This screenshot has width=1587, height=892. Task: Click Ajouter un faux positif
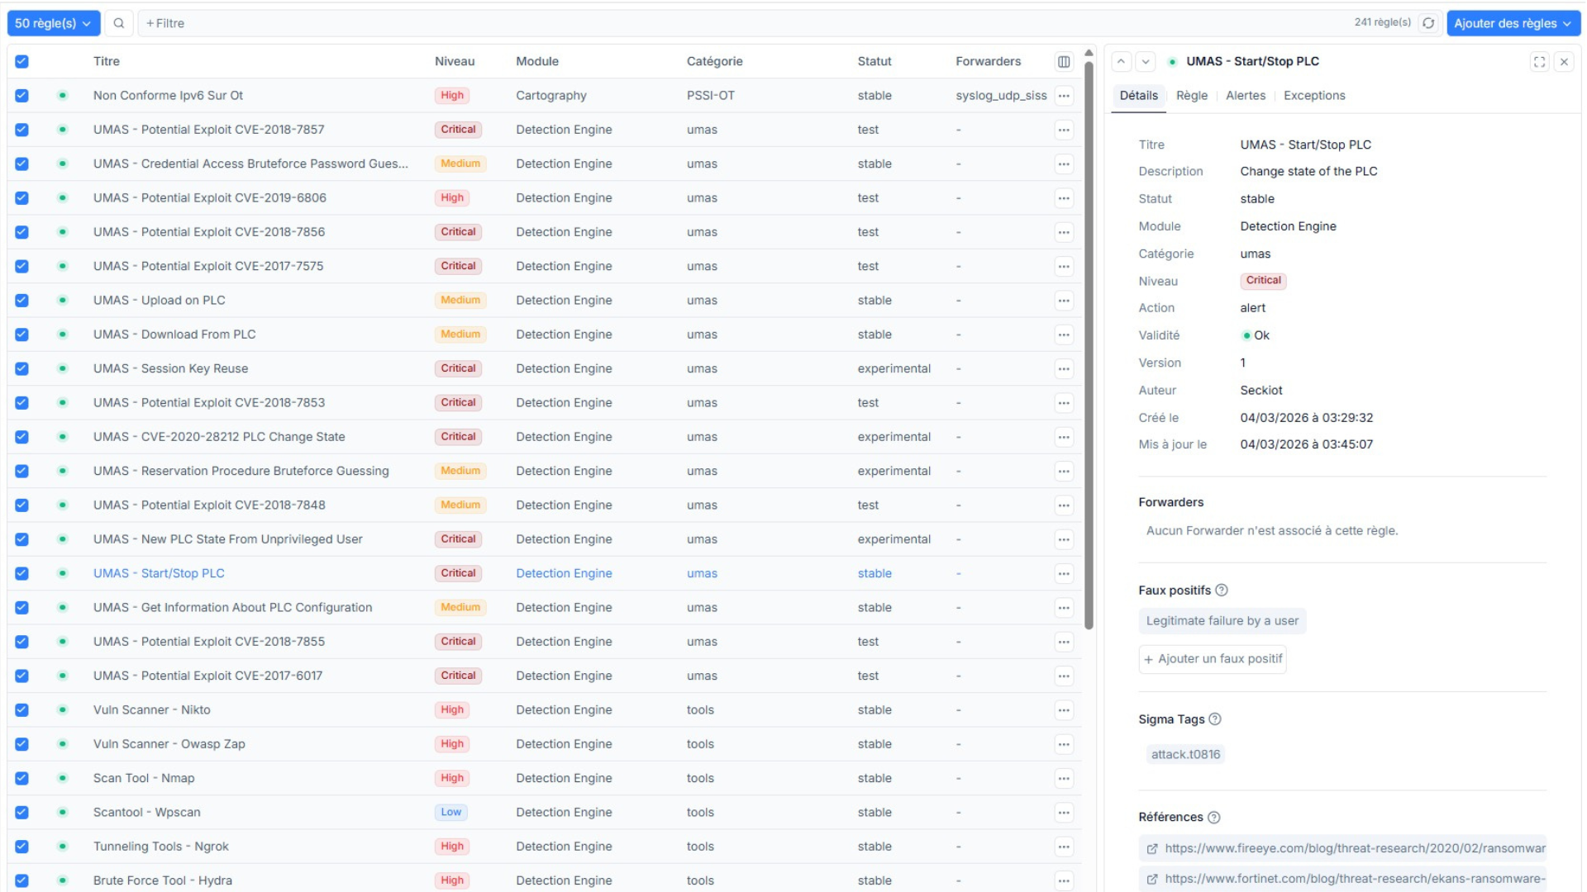(x=1212, y=659)
